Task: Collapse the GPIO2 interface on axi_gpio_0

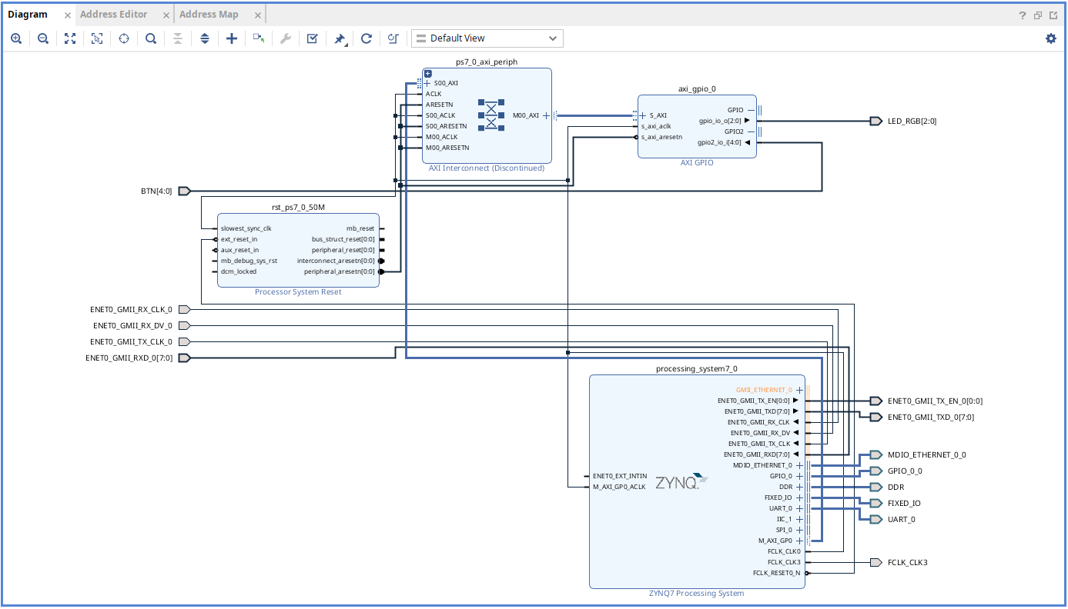Action: coord(751,131)
